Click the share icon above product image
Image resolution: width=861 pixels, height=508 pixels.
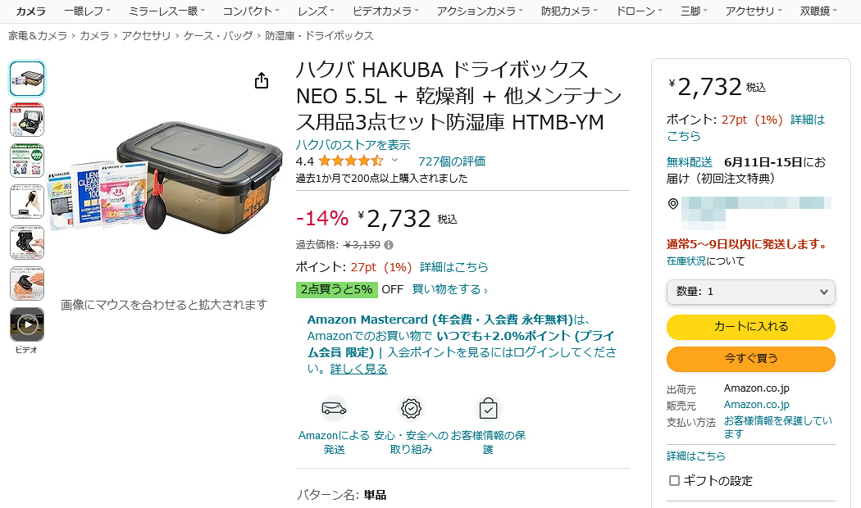pyautogui.click(x=262, y=80)
